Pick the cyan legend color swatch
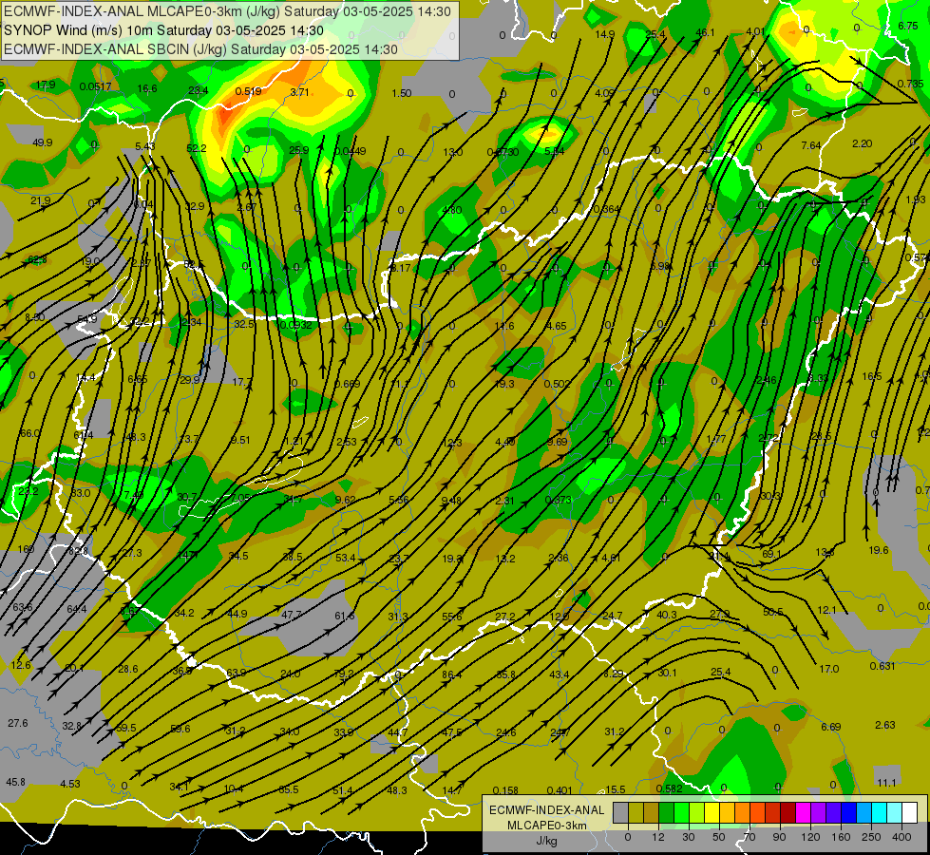This screenshot has width=930, height=855. click(x=879, y=812)
